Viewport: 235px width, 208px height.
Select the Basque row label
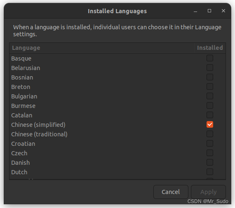(x=21, y=58)
